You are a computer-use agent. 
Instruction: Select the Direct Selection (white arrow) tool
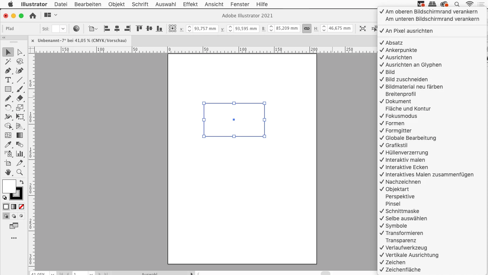[x=20, y=52]
